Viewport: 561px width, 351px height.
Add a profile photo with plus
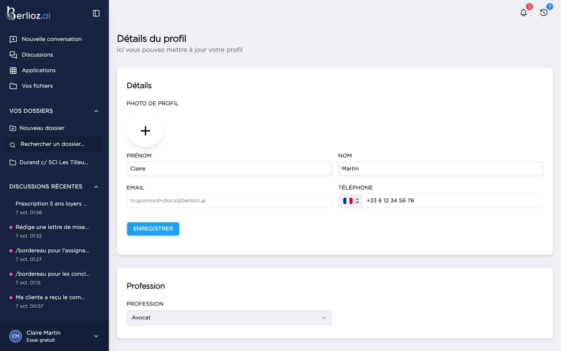click(145, 131)
